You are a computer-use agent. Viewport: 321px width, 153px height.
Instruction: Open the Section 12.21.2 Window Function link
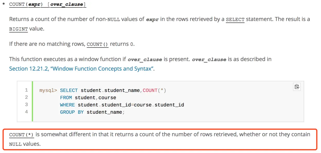82,69
